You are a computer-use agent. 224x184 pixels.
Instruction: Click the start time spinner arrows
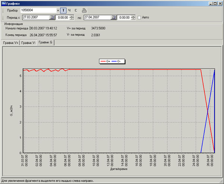pyautogui.click(x=71, y=18)
